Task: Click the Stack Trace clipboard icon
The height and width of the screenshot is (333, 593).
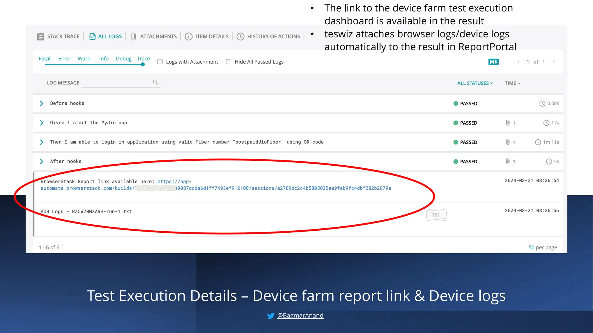Action: (x=41, y=37)
